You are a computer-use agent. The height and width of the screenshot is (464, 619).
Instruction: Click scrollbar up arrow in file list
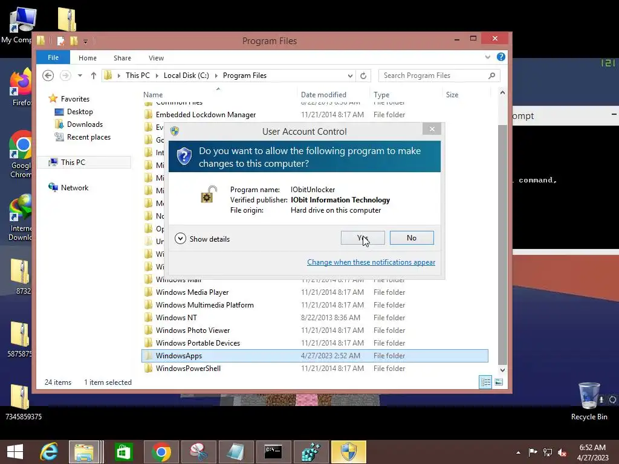coord(502,92)
